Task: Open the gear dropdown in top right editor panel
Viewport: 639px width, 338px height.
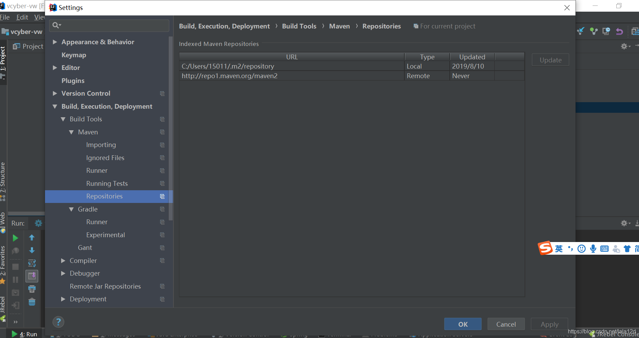Action: tap(626, 46)
